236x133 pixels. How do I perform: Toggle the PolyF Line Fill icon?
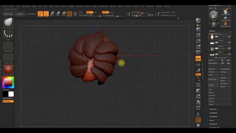(198, 108)
